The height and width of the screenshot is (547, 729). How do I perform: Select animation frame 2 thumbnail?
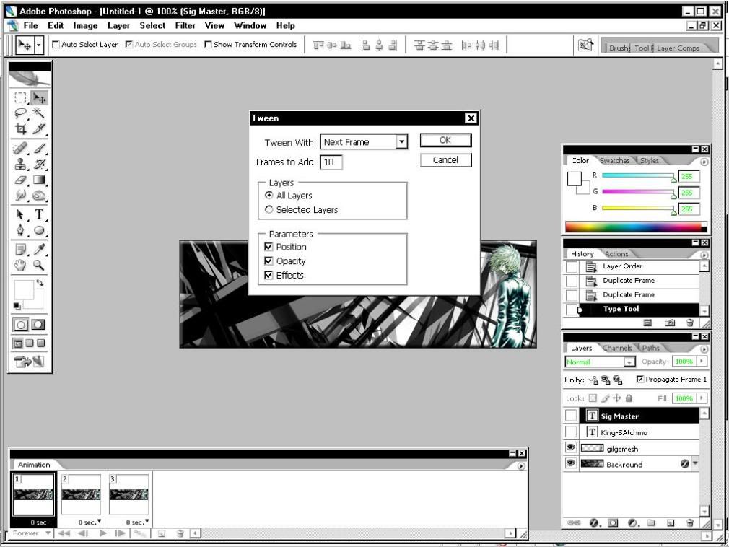coord(82,495)
